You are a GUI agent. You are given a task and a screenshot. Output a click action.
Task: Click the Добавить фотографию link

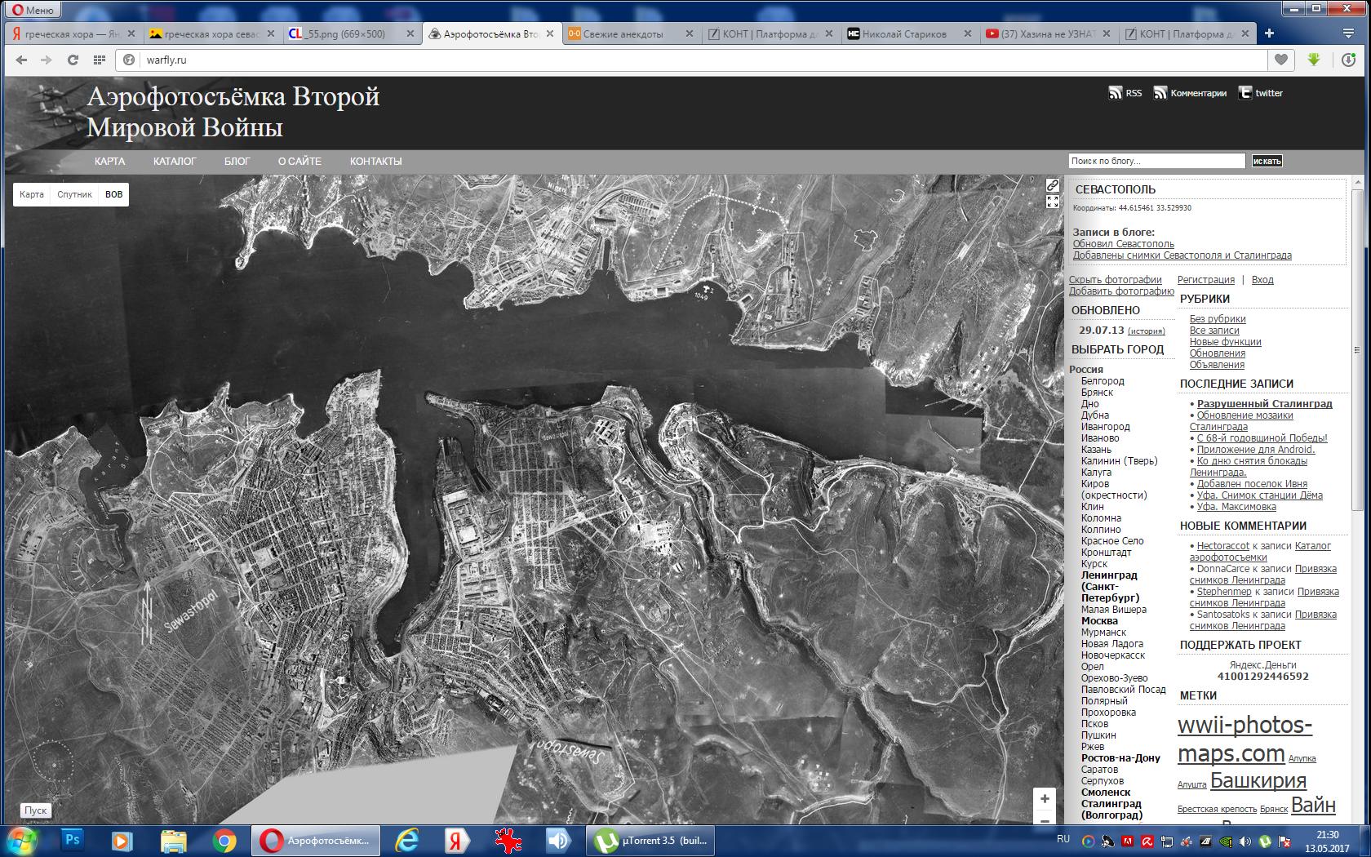click(x=1121, y=291)
